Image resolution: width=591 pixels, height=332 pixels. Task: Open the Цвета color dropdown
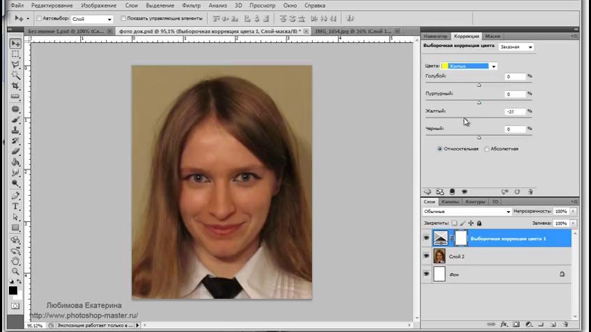(x=493, y=66)
